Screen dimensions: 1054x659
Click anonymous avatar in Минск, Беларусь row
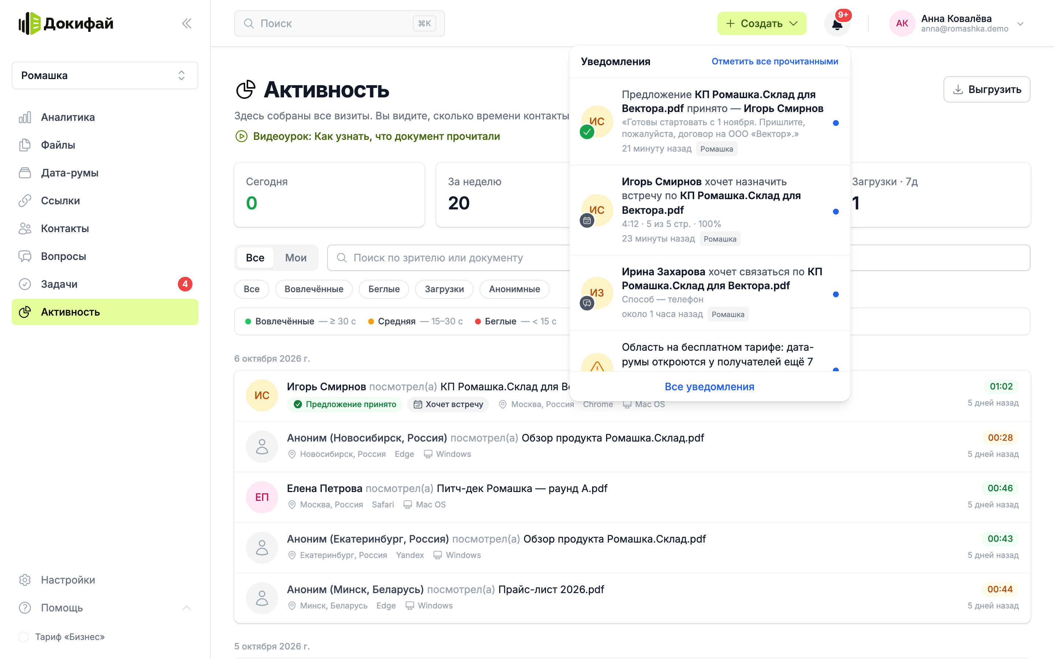(x=262, y=599)
